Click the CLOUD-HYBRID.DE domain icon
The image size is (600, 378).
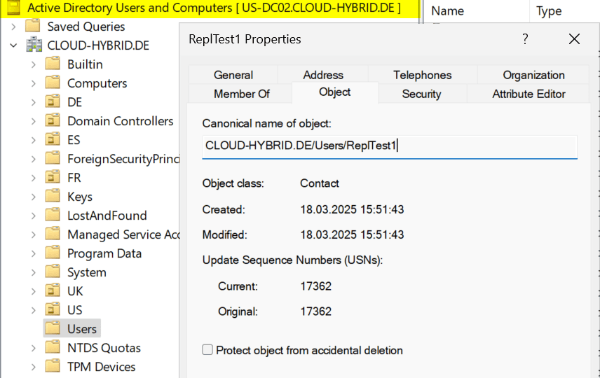[34, 45]
